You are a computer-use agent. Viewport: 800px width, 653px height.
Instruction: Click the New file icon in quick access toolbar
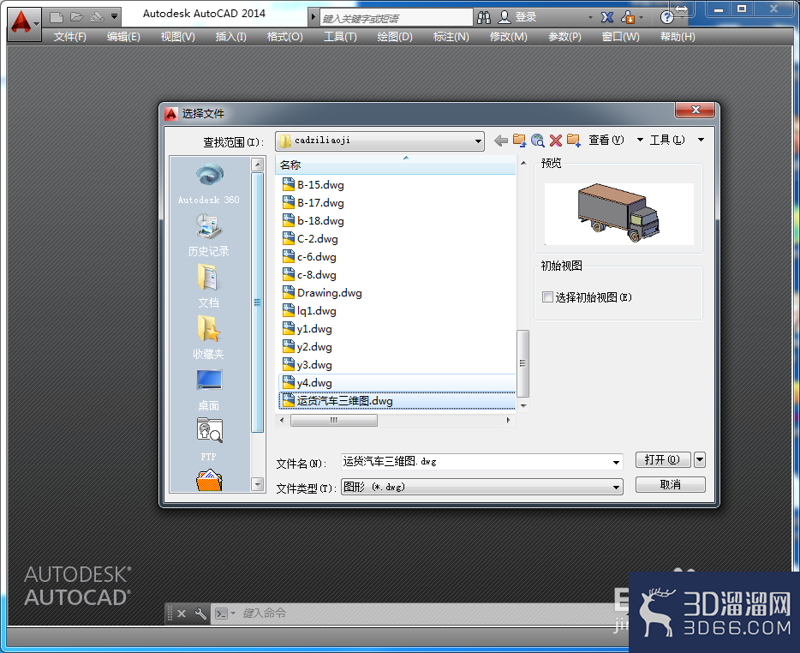[x=57, y=17]
